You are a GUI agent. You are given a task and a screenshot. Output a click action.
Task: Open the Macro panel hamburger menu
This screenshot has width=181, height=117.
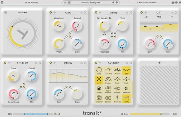click(x=5, y=13)
